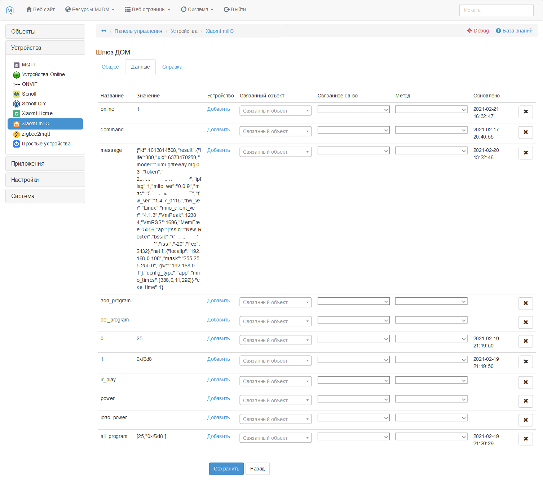Viewport: 543px width, 504px height.
Task: Switch to the Общее tab
Action: (110, 67)
